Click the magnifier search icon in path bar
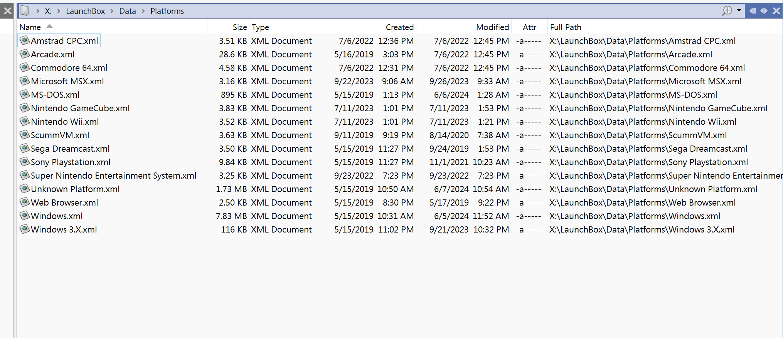Screen dimensions: 783x338 pos(727,11)
